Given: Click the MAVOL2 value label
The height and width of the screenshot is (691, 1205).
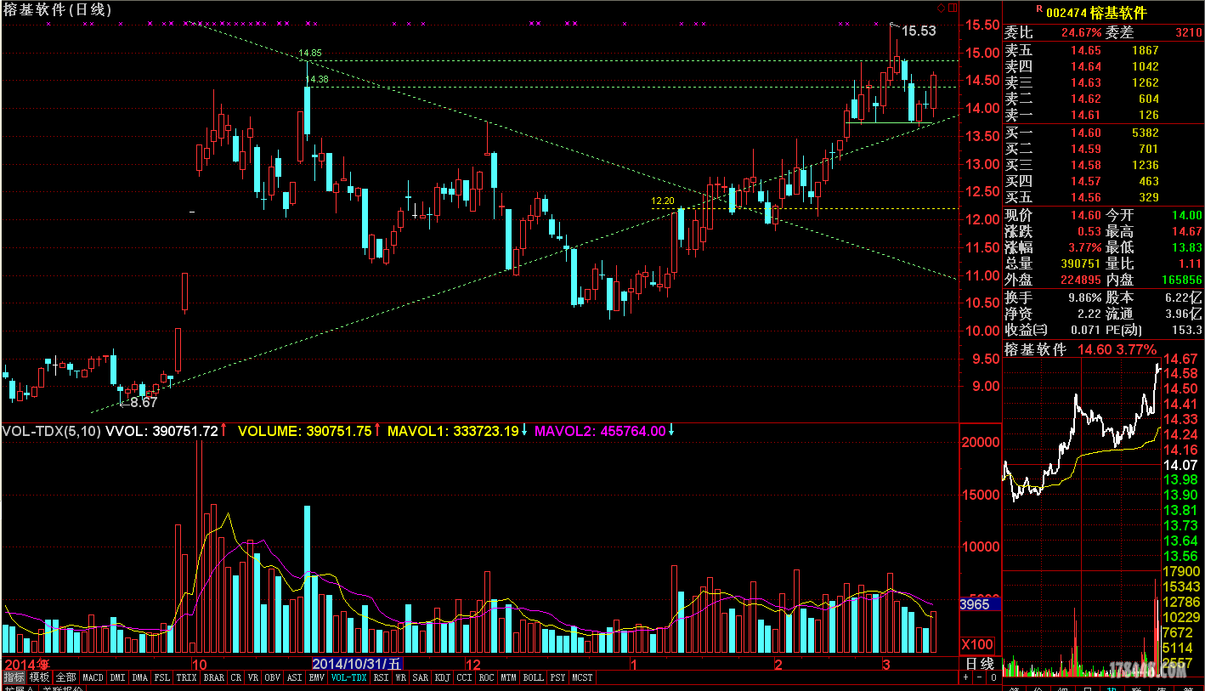Looking at the screenshot, I should [x=600, y=431].
